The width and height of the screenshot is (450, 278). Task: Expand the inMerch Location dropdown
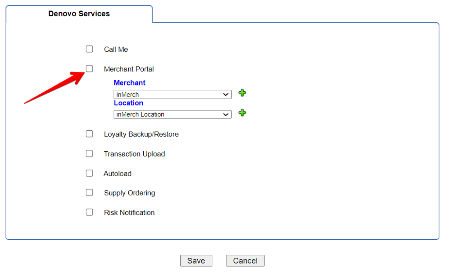point(172,114)
